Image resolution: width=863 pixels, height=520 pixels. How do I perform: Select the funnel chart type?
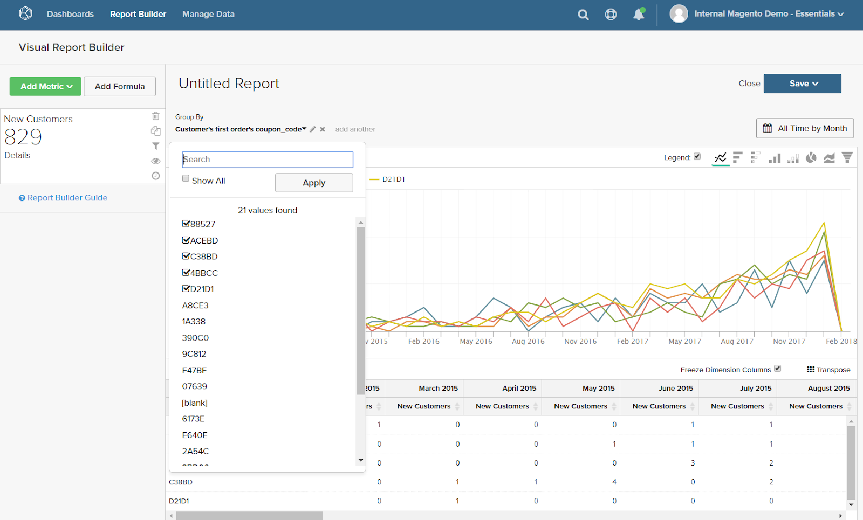coord(847,157)
